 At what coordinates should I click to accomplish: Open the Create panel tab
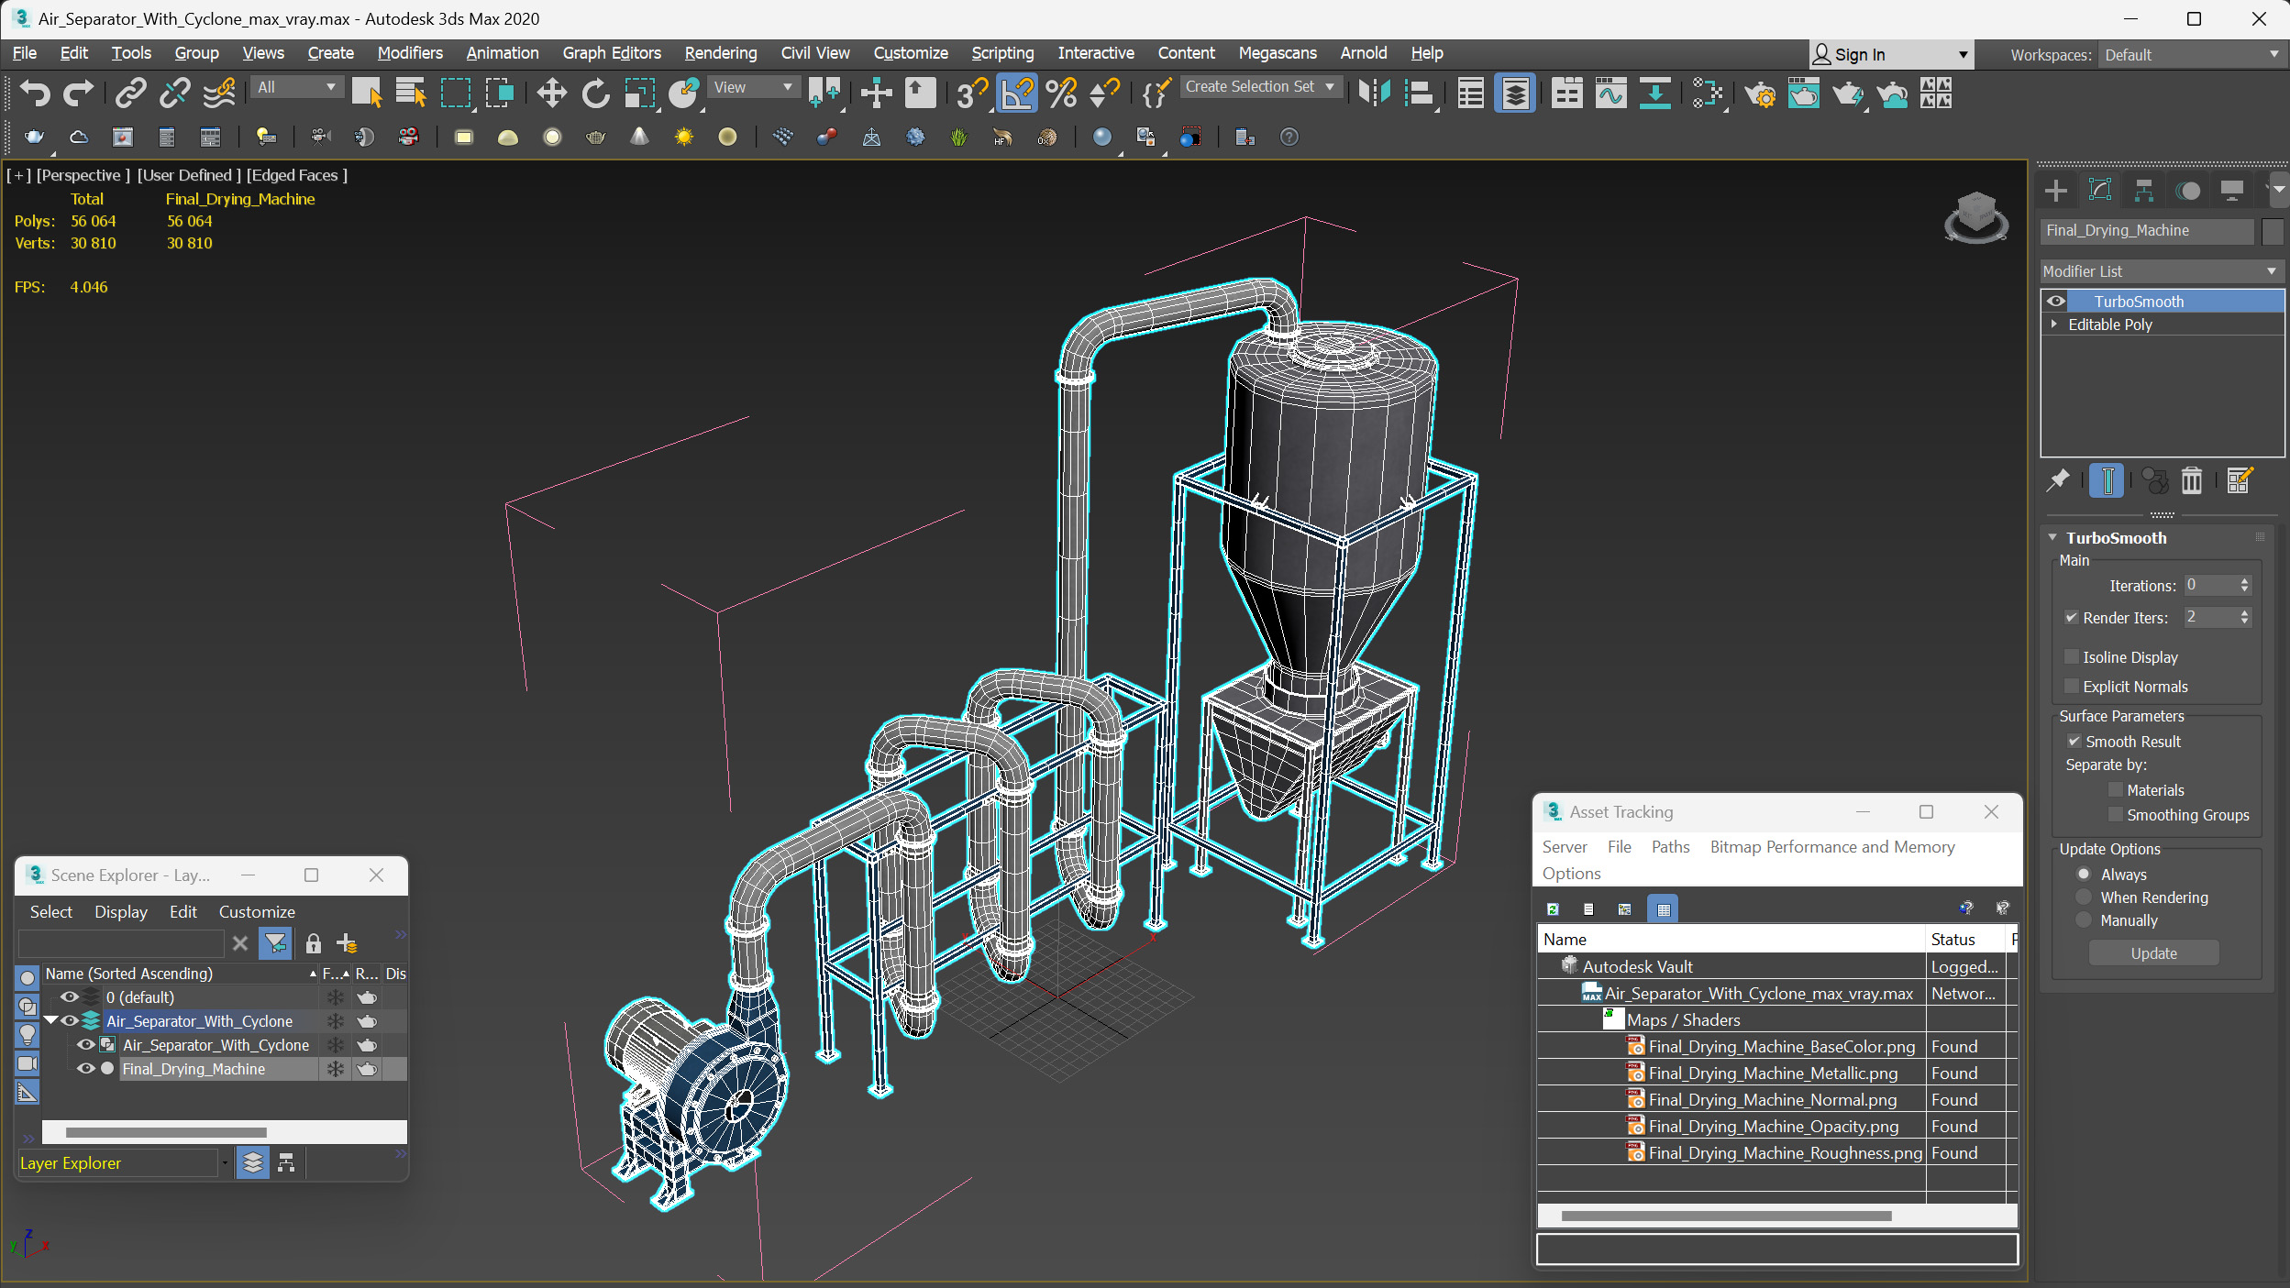(x=2055, y=191)
